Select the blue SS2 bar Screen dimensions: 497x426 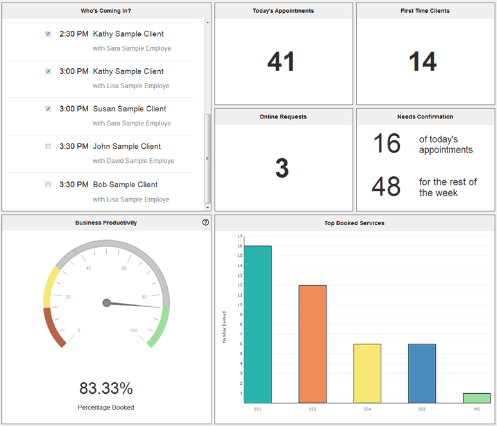(x=422, y=373)
